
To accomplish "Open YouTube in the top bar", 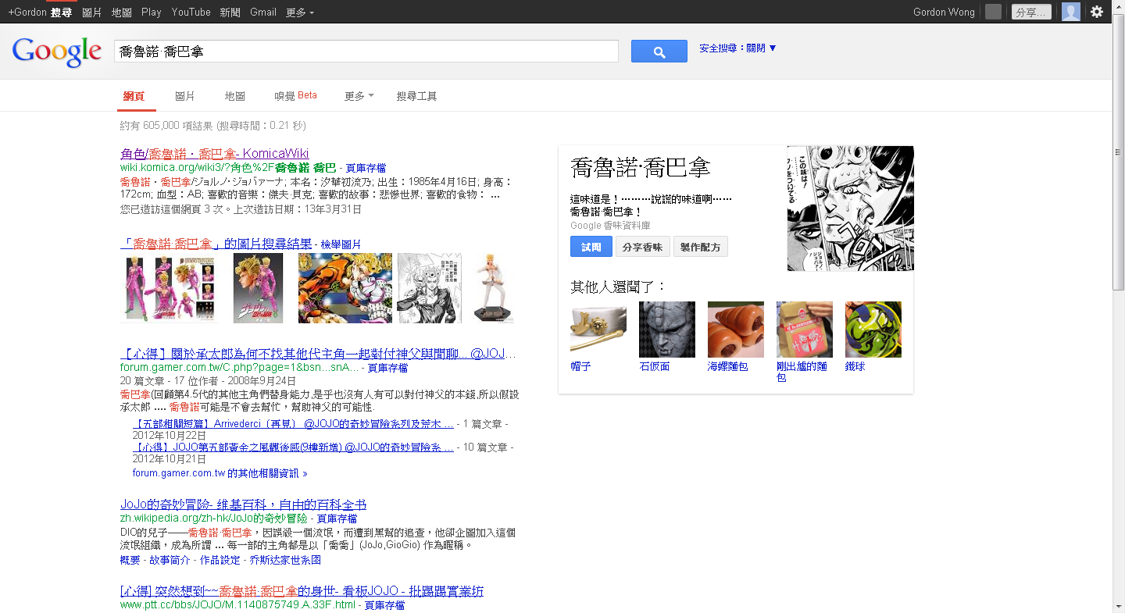I will tap(191, 12).
